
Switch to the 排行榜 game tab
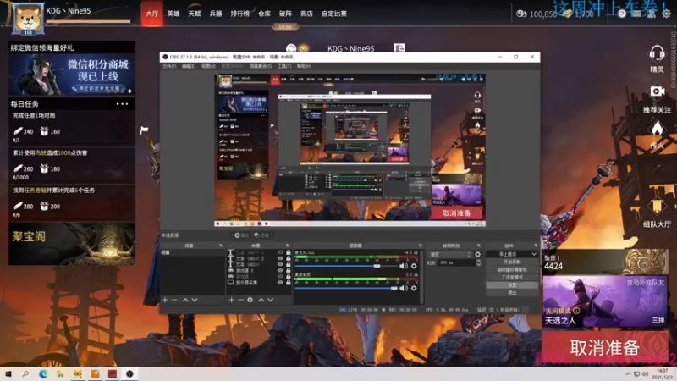[x=240, y=14]
